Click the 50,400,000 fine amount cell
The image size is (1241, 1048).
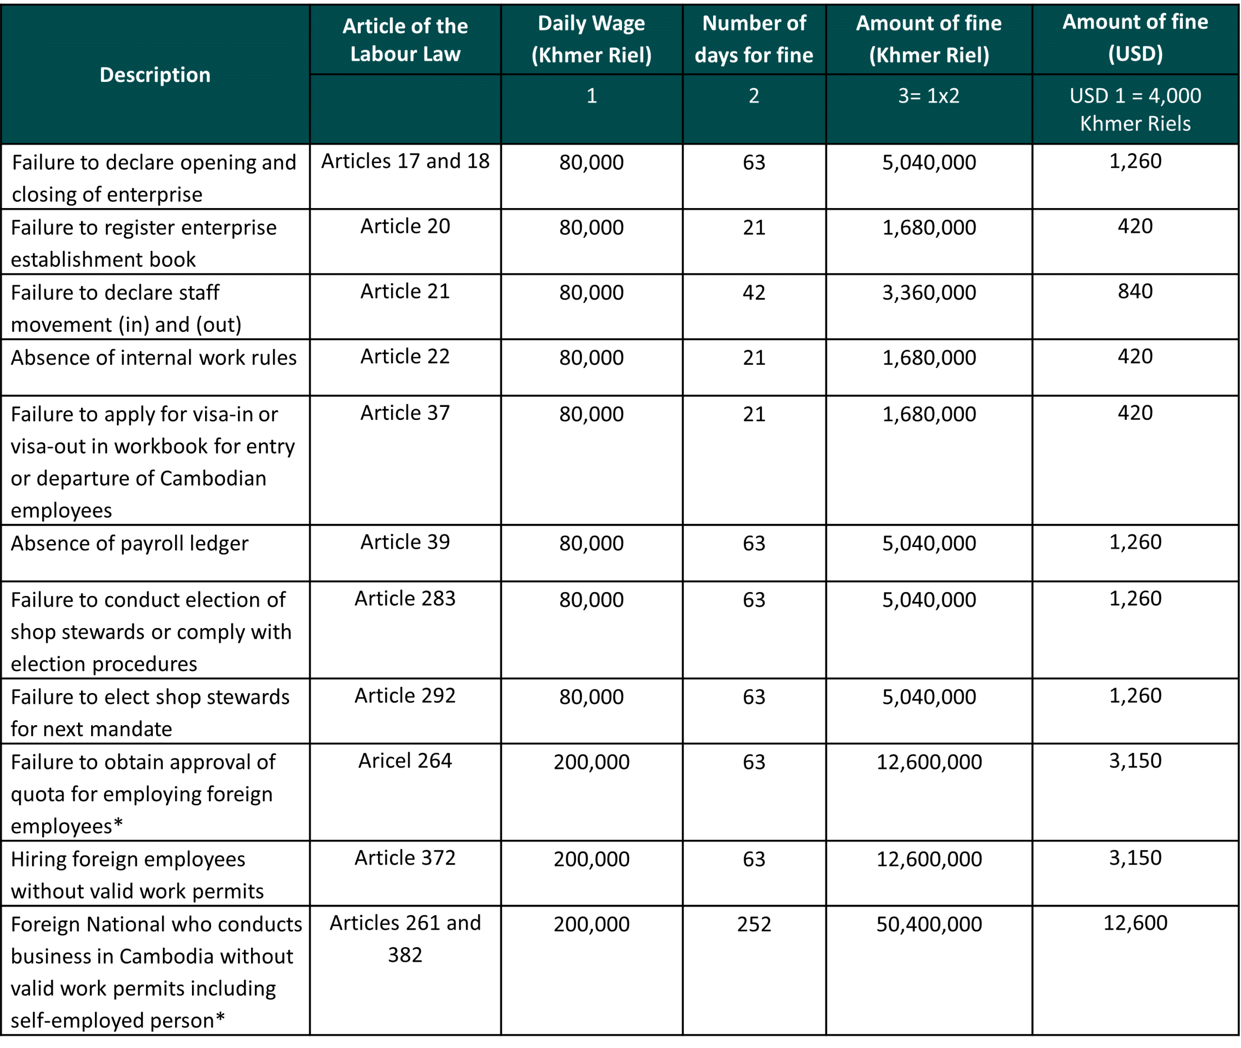pos(929,924)
